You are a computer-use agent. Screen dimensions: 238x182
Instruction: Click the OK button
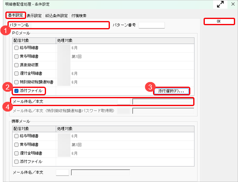point(219,21)
